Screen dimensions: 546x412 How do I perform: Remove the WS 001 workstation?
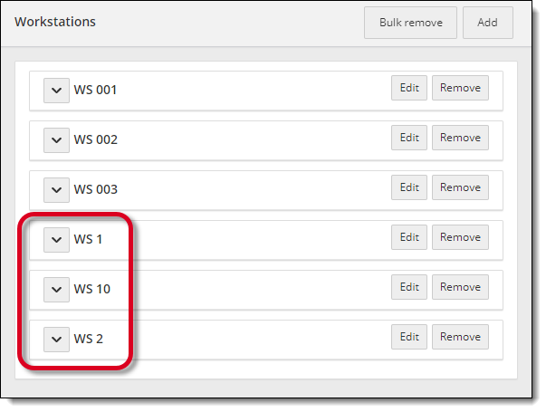coord(460,88)
